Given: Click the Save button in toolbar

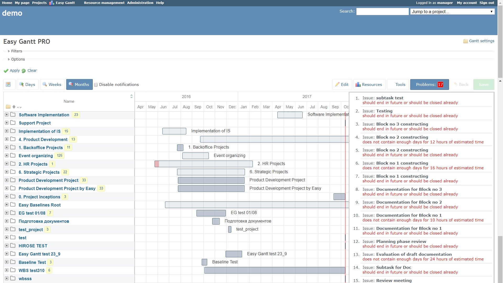Looking at the screenshot, I should coord(484,84).
